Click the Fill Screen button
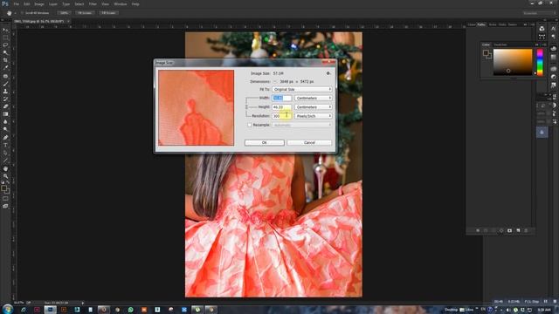Viewport: 559px width, 314px height. pyautogui.click(x=108, y=13)
